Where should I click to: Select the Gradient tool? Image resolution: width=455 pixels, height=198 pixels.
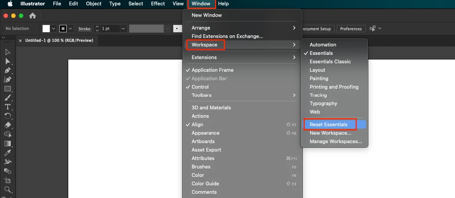(8, 144)
